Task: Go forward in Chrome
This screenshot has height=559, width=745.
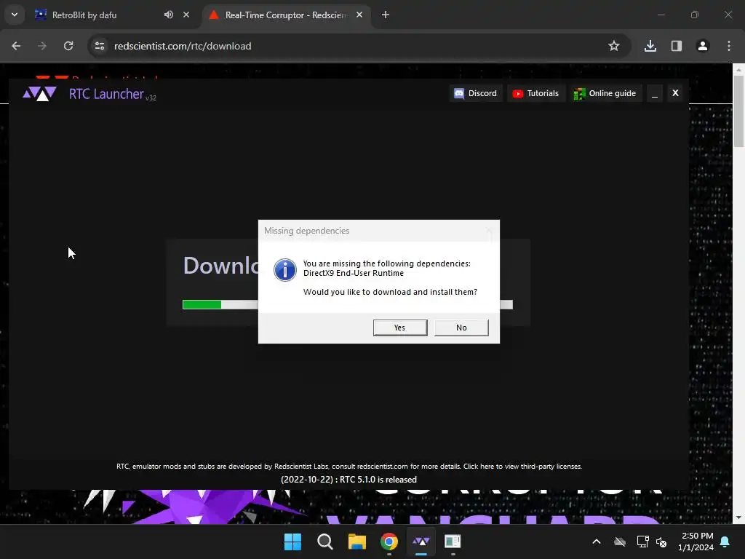Action: [x=42, y=46]
